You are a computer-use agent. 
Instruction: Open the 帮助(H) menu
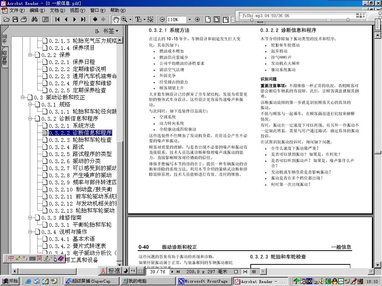[x=118, y=10]
